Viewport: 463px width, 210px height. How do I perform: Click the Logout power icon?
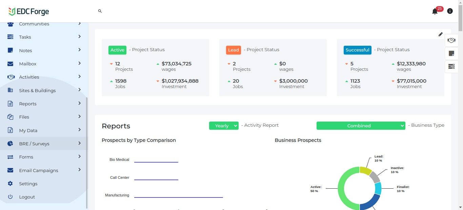tap(11, 197)
